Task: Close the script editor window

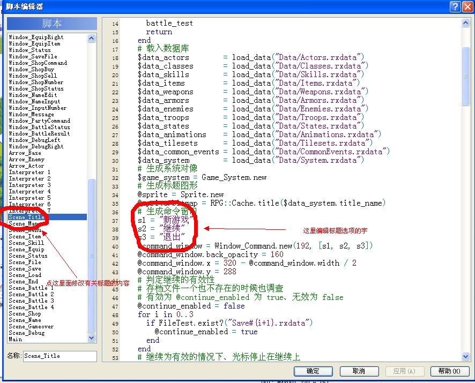Action: (467, 6)
